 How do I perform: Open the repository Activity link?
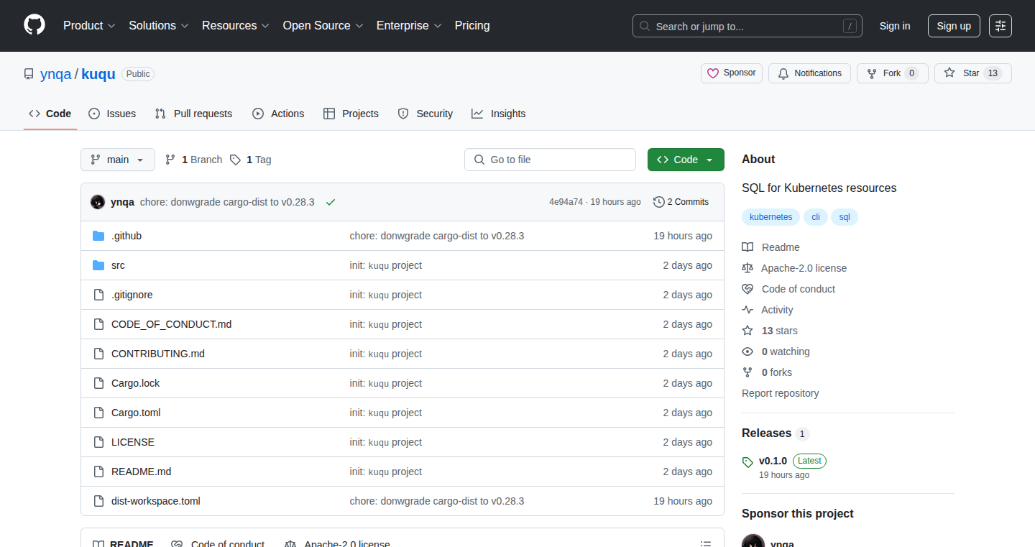(x=768, y=310)
